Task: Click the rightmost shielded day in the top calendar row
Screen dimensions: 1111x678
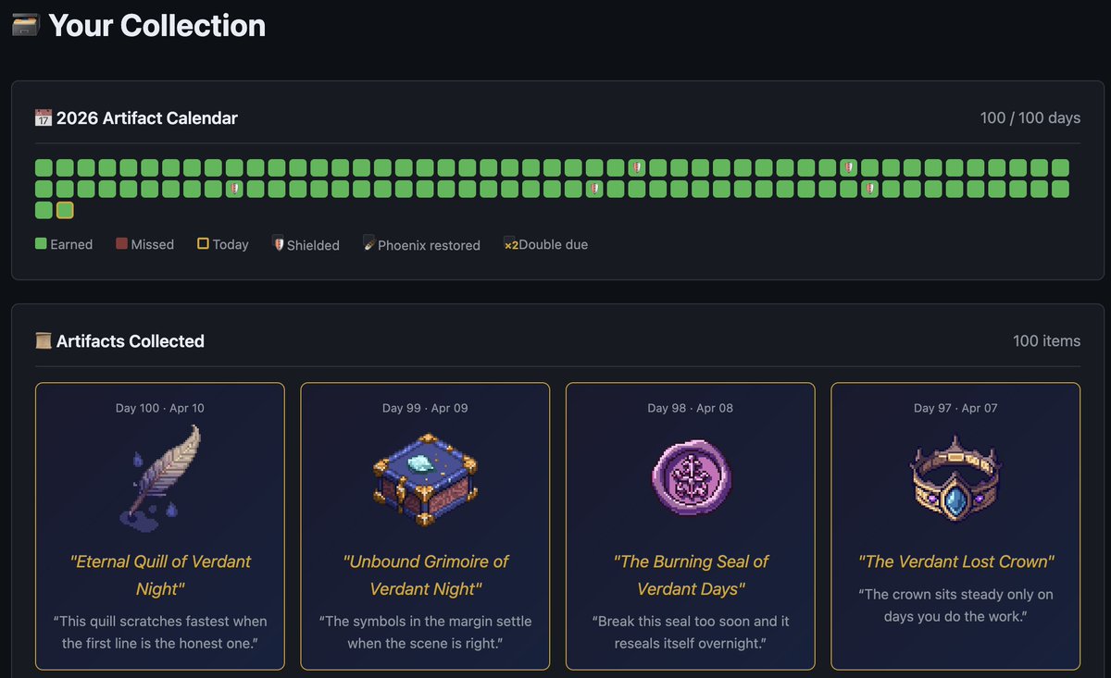Action: point(848,167)
